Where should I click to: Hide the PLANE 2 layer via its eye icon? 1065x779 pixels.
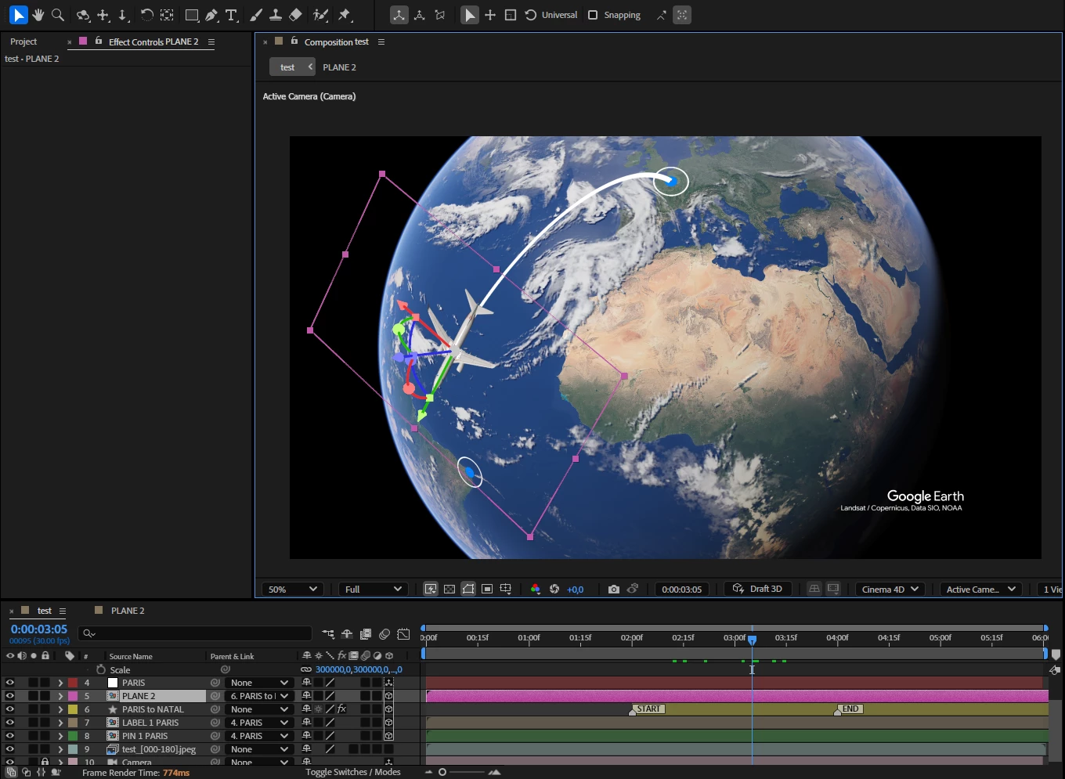(x=10, y=696)
